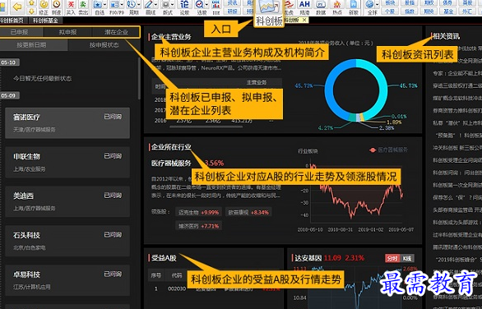This screenshot has width=482, height=309.
Task: Switch to 科创板基金 tab
Action: (x=45, y=21)
